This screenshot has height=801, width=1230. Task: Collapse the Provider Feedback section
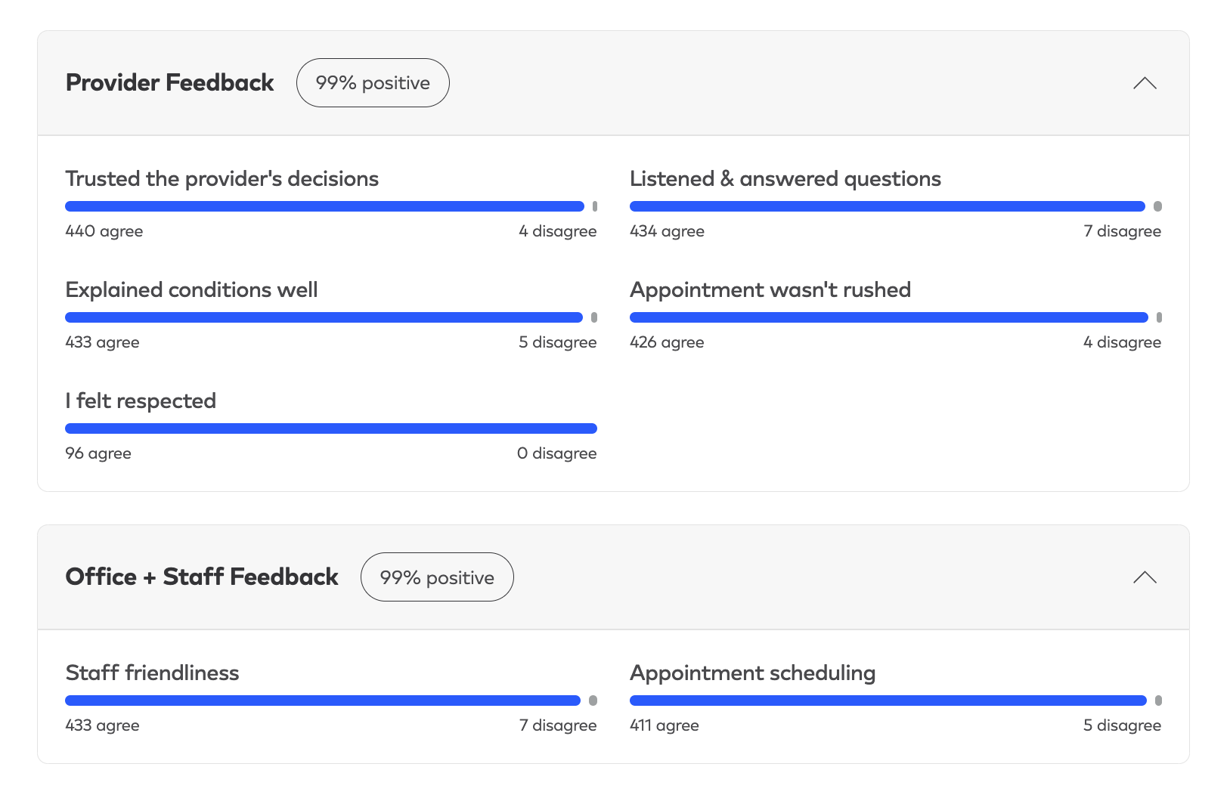coord(1145,83)
